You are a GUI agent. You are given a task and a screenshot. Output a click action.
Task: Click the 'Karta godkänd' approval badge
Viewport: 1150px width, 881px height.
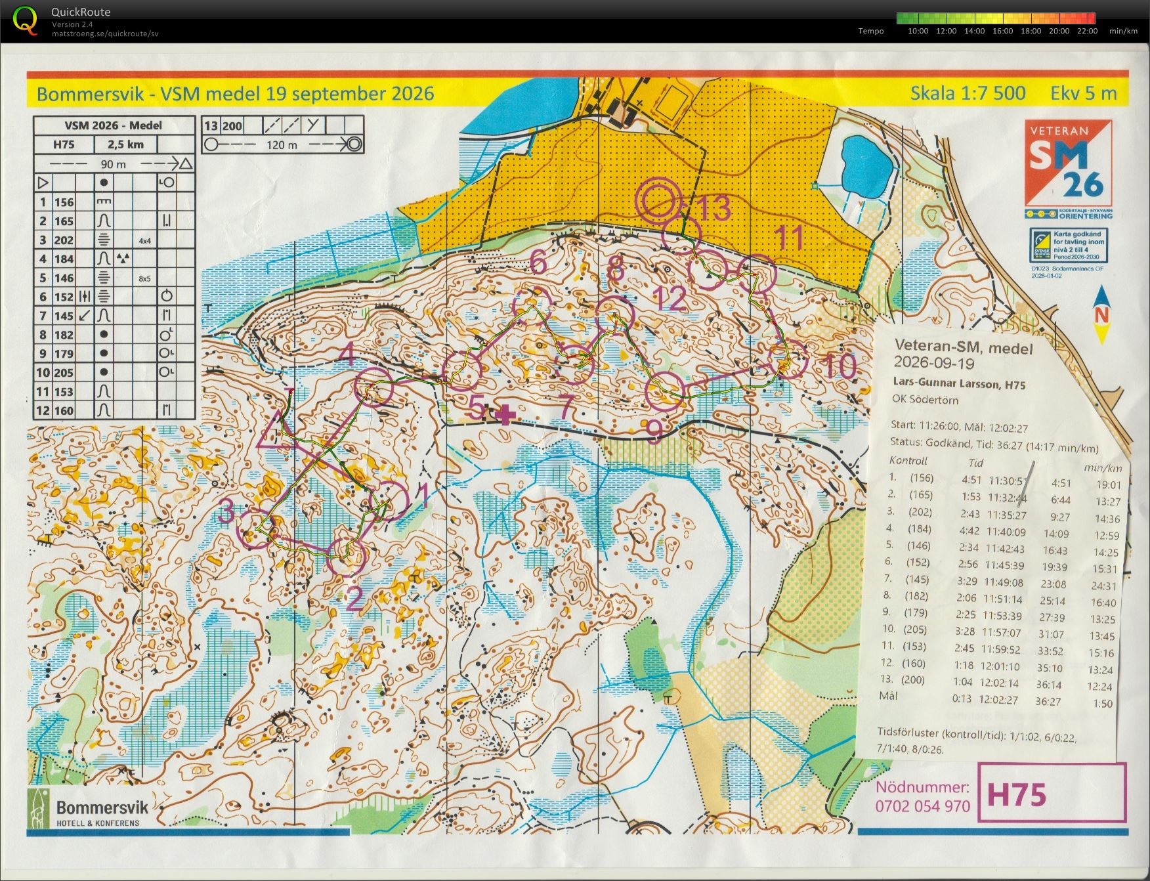[x=1069, y=246]
